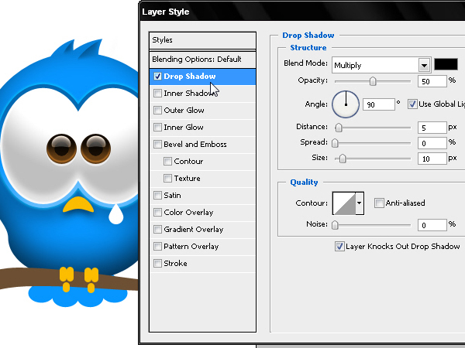
Task: Uncheck the Drop Shadow checkbox
Action: [x=157, y=77]
